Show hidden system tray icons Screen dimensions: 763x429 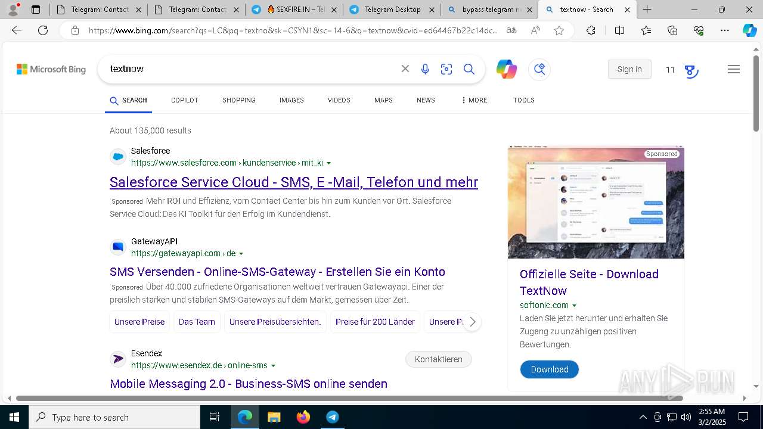pos(643,417)
